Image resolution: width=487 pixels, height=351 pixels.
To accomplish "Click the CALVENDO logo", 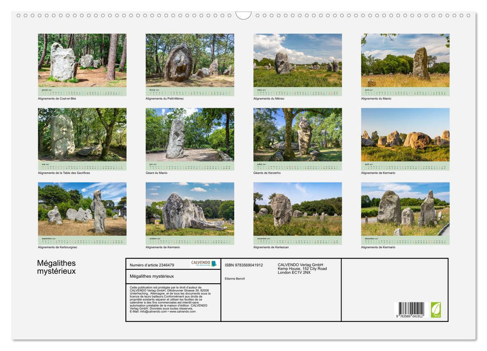I will [204, 264].
